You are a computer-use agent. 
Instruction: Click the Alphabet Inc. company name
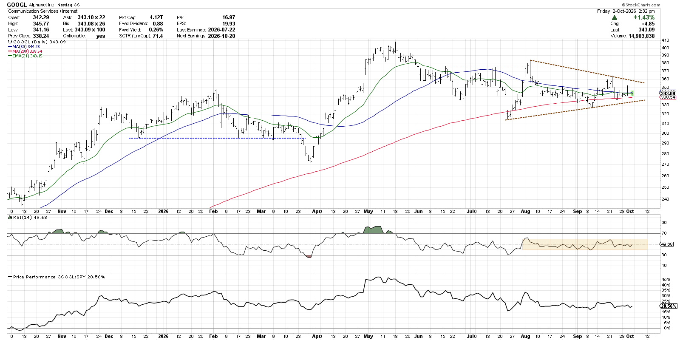(x=43, y=5)
